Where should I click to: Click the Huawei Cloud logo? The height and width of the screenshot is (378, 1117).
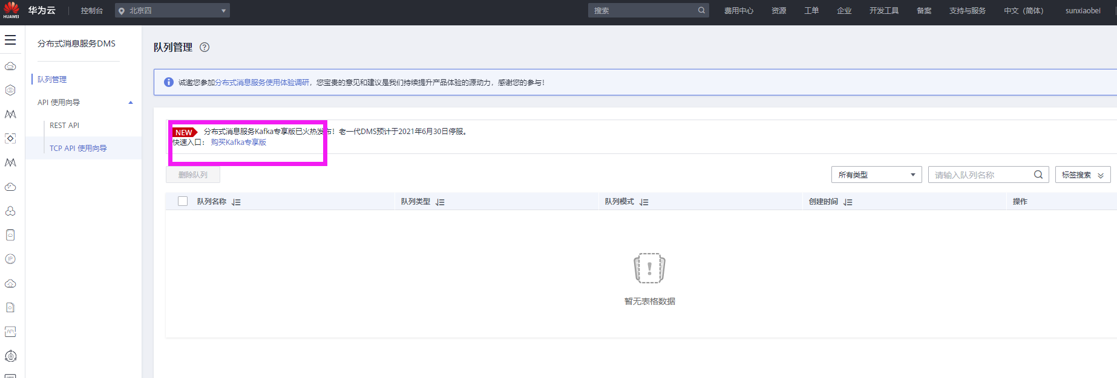11,10
